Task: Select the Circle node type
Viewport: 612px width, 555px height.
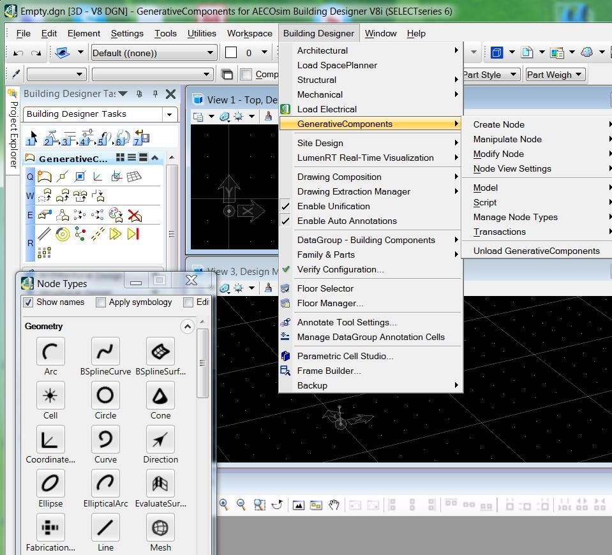Action: click(105, 396)
